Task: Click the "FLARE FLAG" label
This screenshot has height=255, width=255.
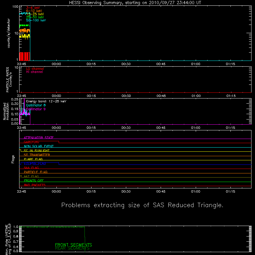Action: [33, 159]
